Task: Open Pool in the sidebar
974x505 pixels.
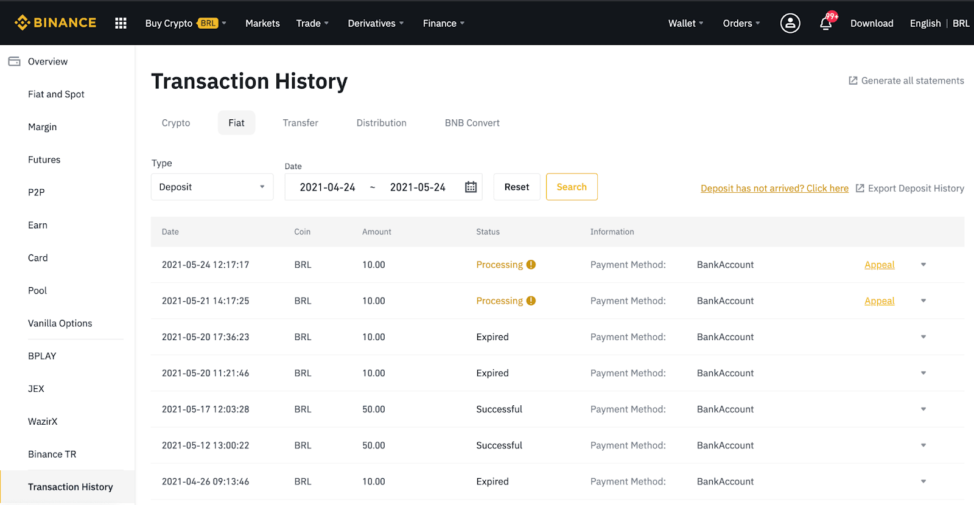Action: click(x=37, y=291)
